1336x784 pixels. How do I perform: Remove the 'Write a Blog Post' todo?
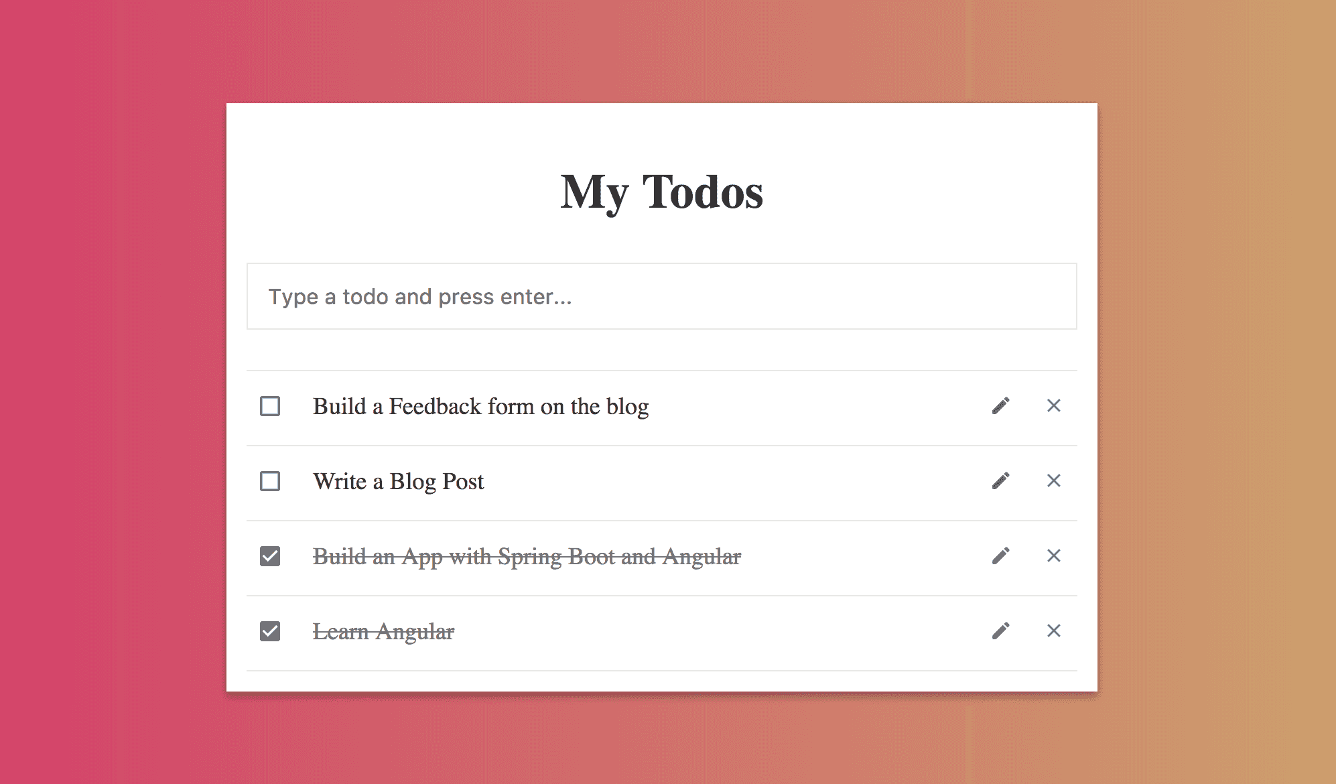point(1053,481)
